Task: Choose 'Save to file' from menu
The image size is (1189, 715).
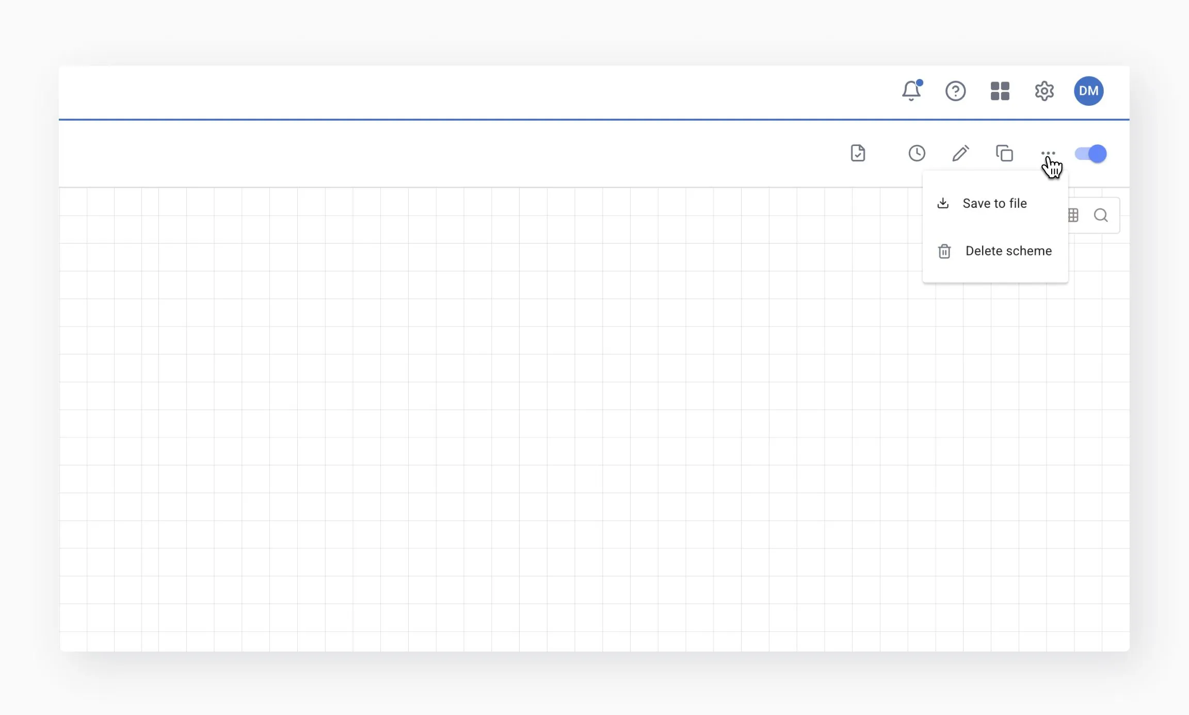Action: point(994,203)
